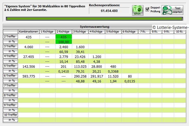Select the 10 Ri. column header
The image size is (189, 126).
[180, 32]
